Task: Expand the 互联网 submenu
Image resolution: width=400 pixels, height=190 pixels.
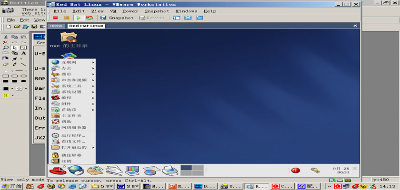Action: tap(72, 62)
